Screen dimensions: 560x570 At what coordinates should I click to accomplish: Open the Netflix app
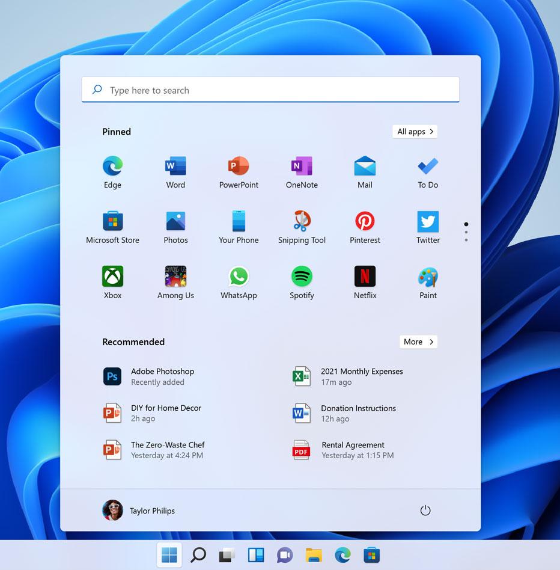(x=365, y=283)
